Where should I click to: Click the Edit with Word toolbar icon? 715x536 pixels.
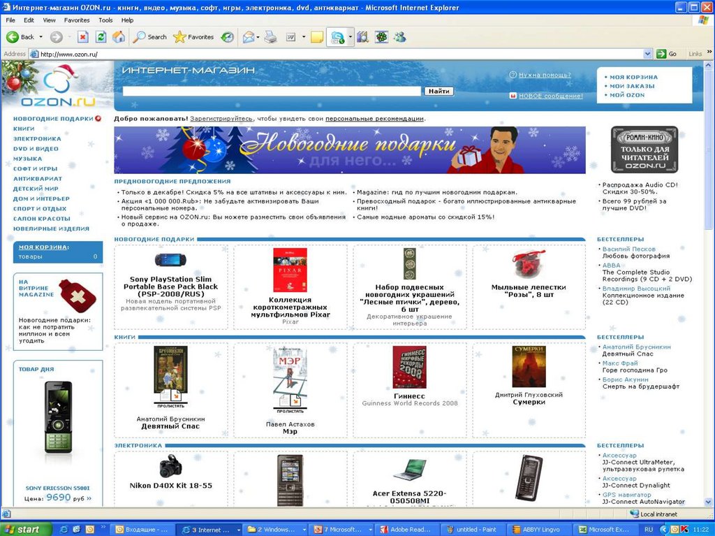[x=291, y=37]
